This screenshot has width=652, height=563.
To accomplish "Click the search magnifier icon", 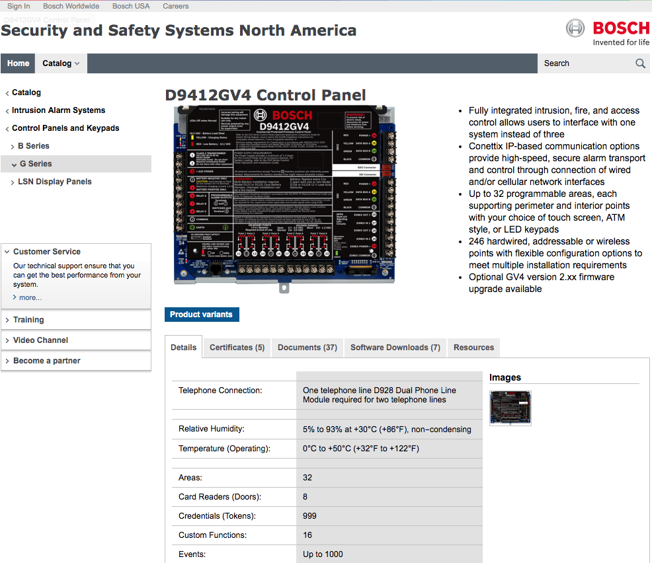I will [x=640, y=63].
